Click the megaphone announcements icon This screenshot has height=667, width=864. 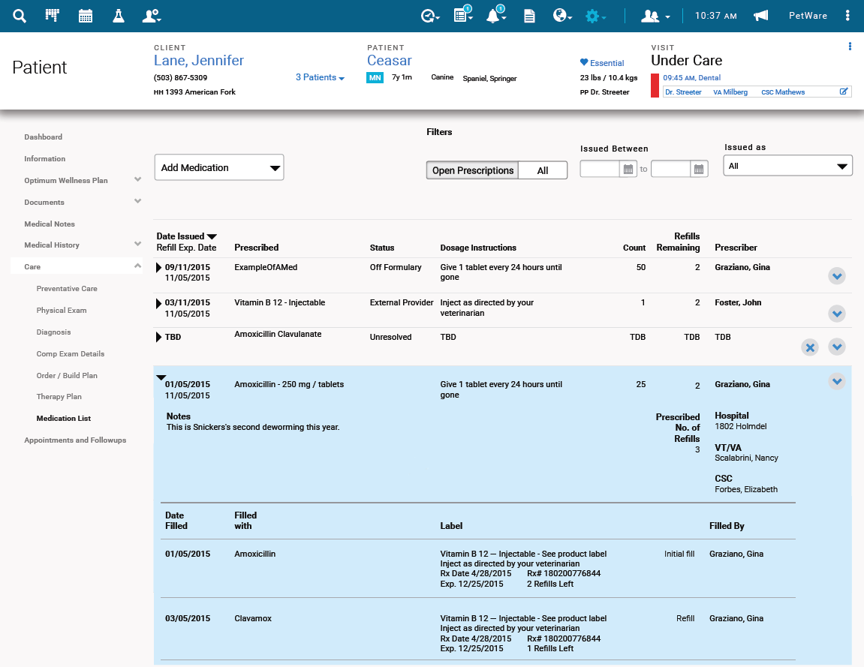click(761, 16)
